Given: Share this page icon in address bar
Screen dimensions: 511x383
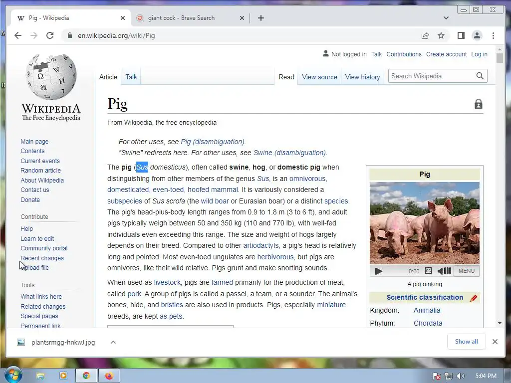Looking at the screenshot, I should [425, 35].
